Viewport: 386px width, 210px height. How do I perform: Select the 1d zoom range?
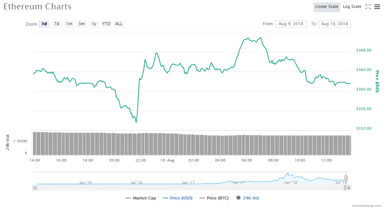(44, 24)
